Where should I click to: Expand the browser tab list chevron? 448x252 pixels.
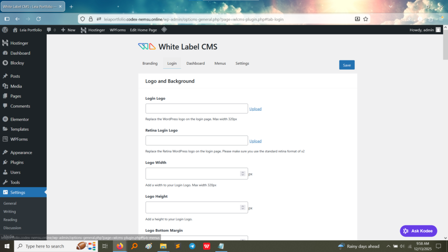pos(390,7)
